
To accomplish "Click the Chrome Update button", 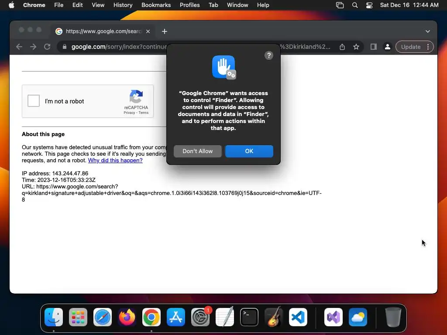I will (x=410, y=47).
